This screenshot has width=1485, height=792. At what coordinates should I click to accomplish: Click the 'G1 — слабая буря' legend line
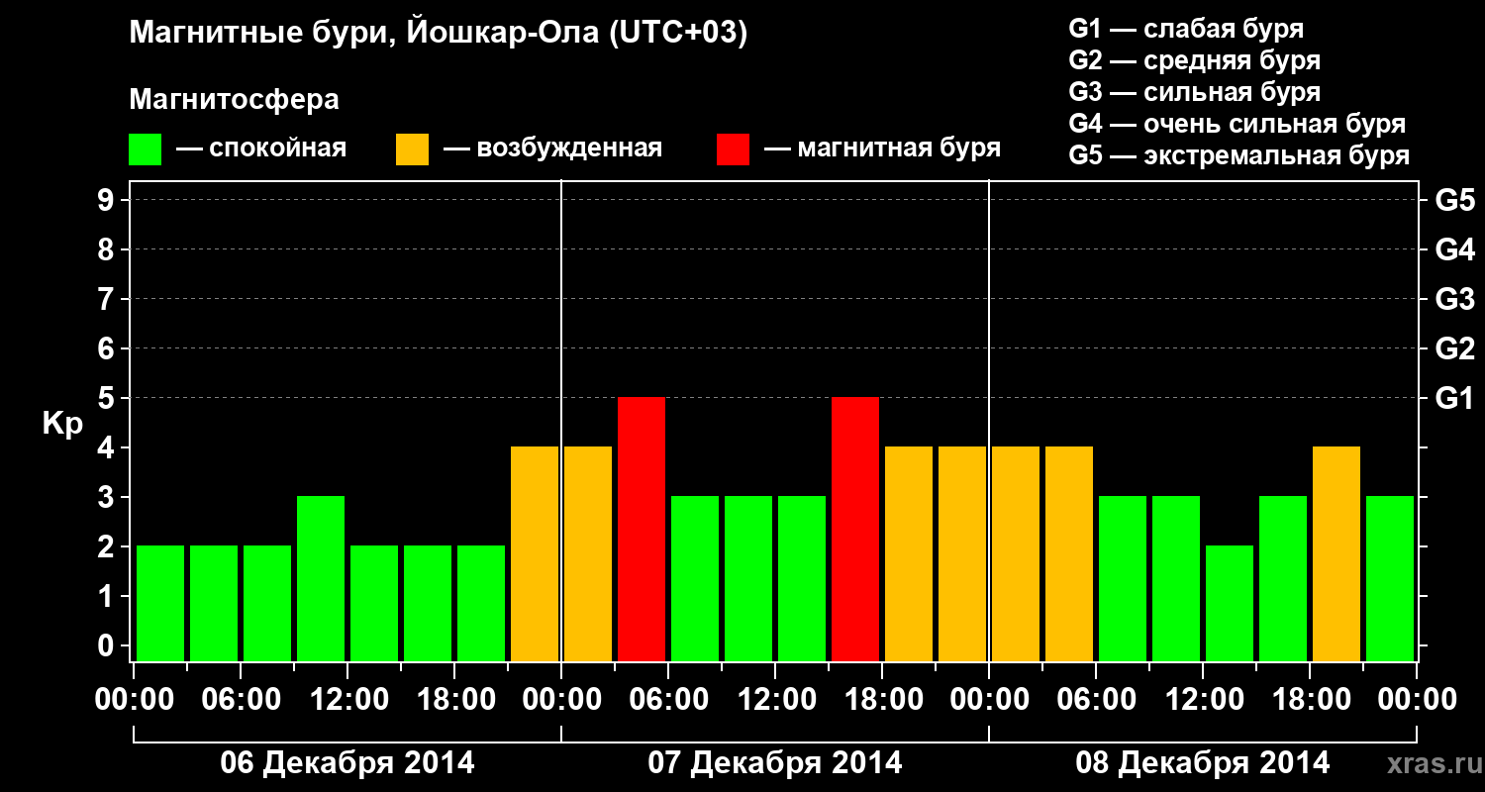coord(1186,29)
